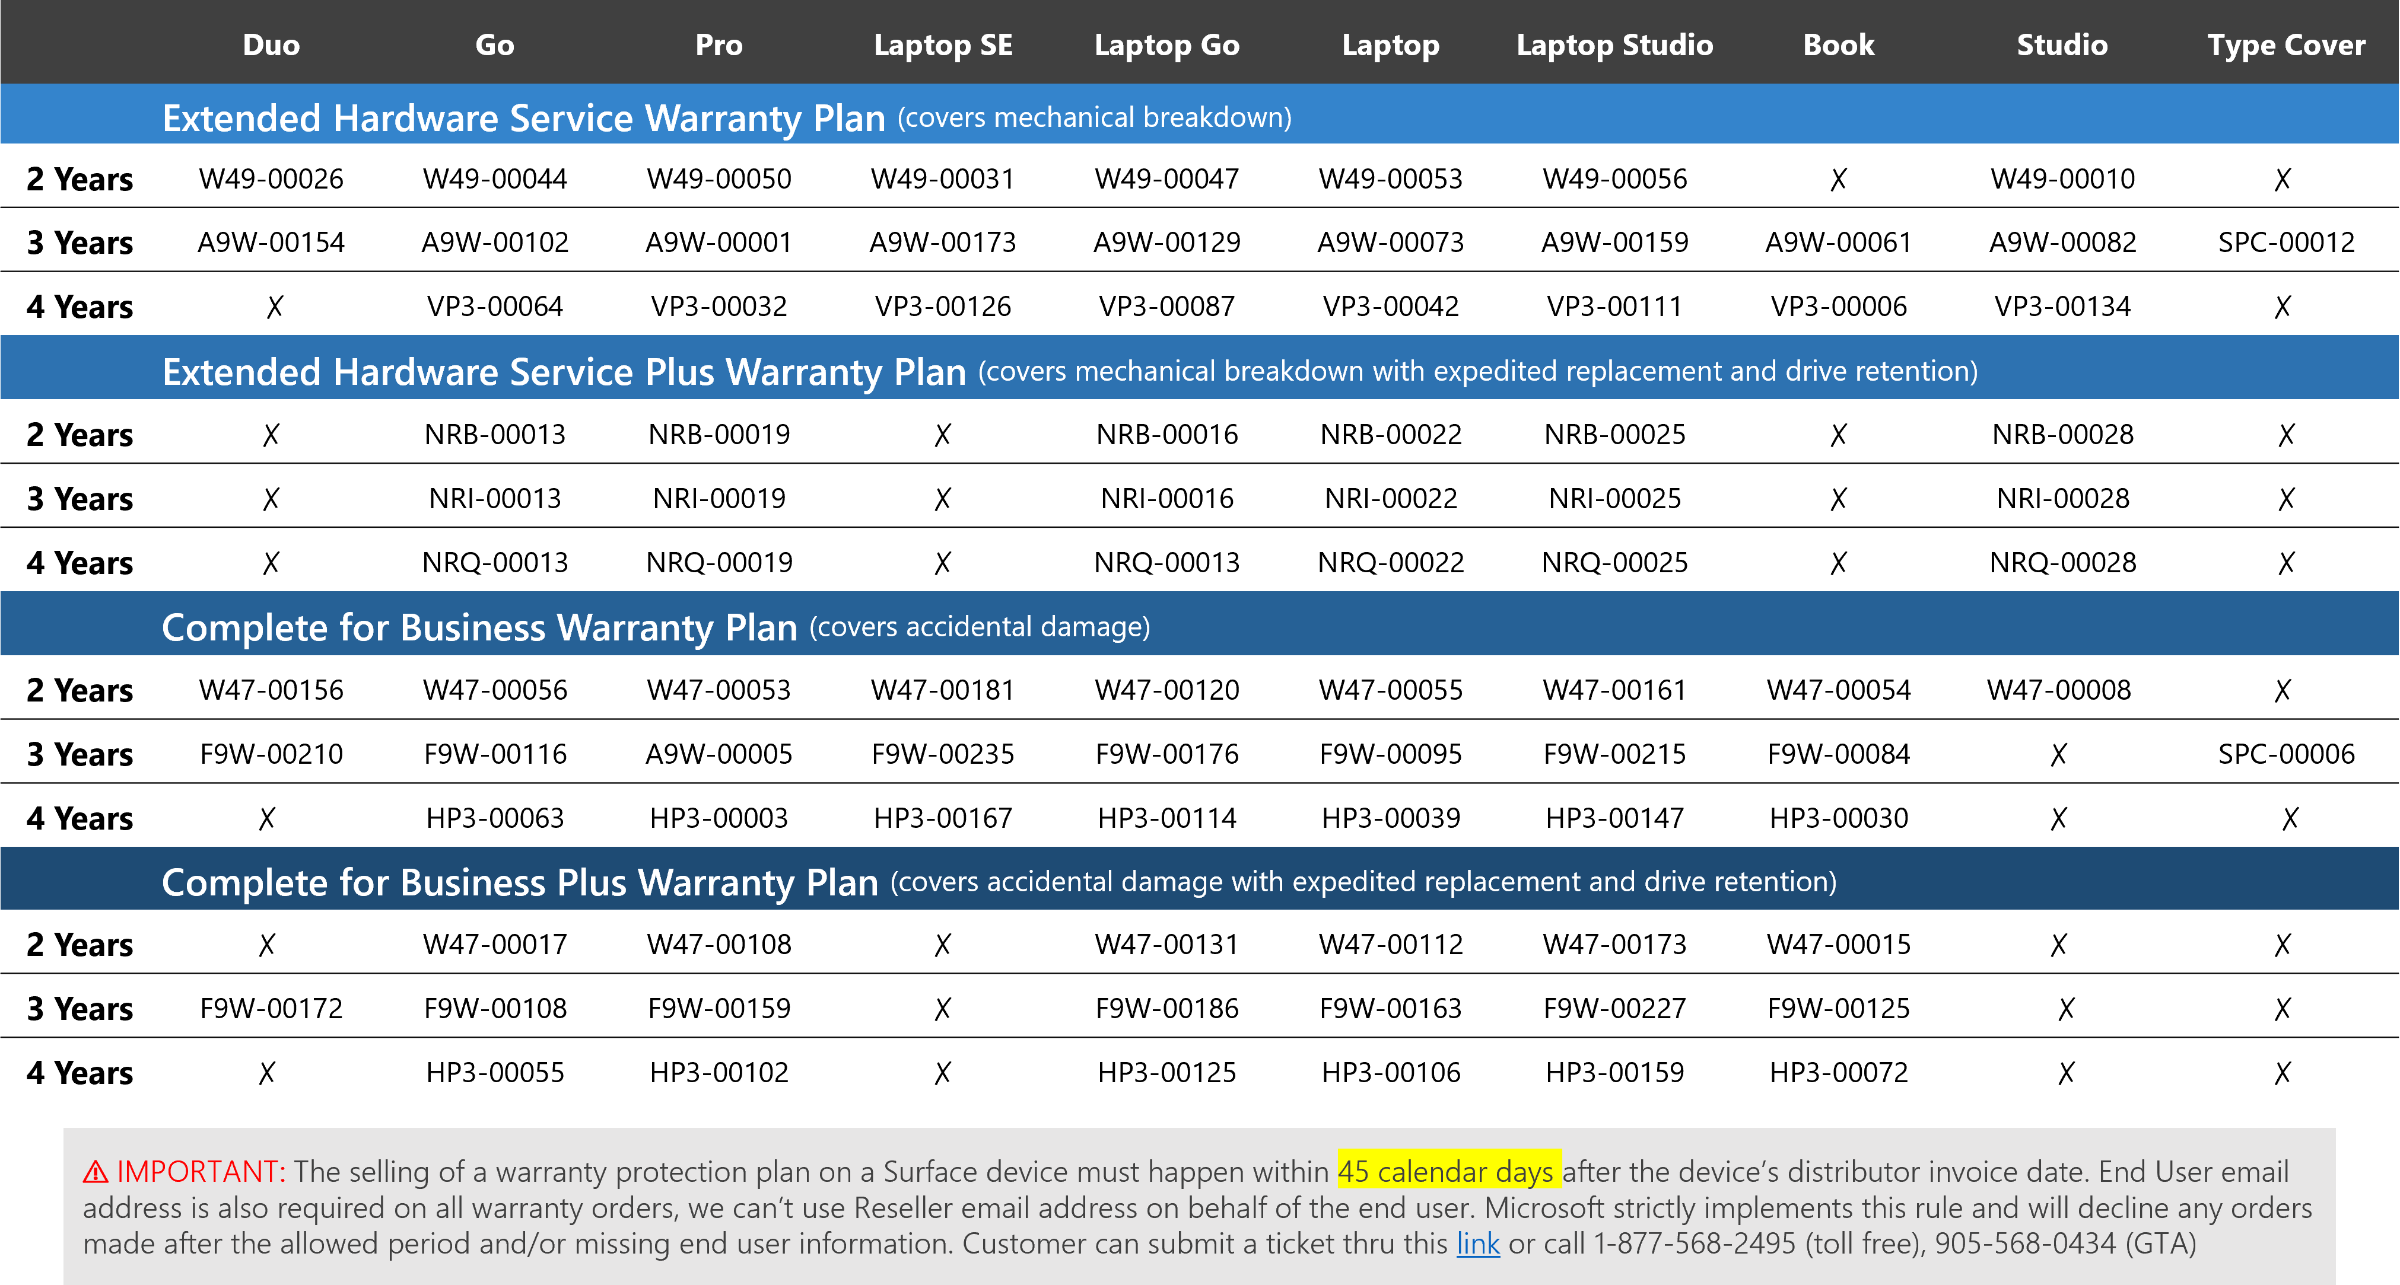The image size is (2400, 1285).
Task: Click the red IMPORTANT warning triangle icon
Action: click(x=95, y=1172)
